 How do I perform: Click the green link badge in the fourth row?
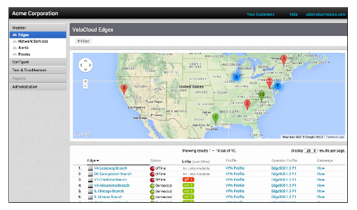point(188,186)
